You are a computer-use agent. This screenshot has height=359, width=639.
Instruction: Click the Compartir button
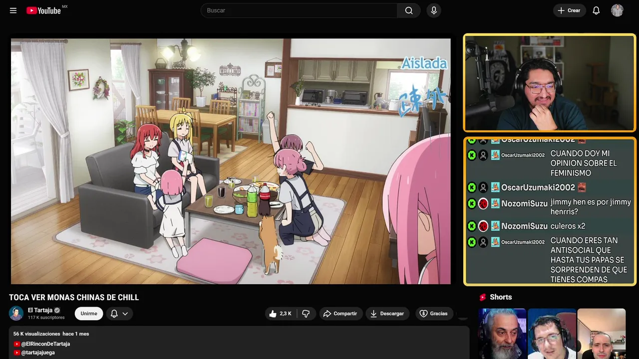tap(340, 314)
